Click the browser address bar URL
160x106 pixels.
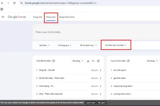[61, 3]
